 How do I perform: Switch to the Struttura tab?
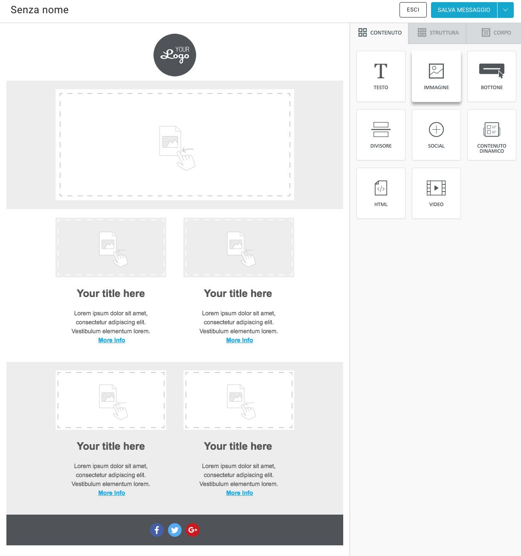[x=437, y=32]
